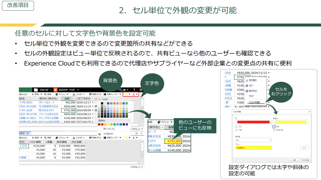Open the 北河産業株式会社 account link
This screenshot has height=180, width=321.
coord(49,106)
